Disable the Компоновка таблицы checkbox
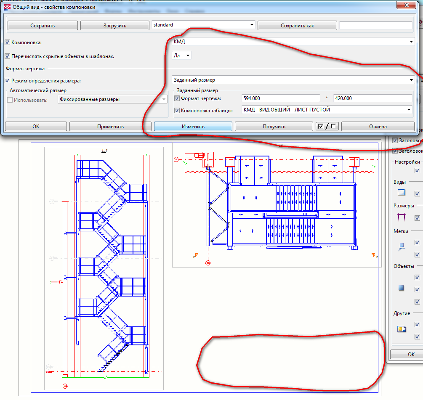Screen dimensions: 423x400 pyautogui.click(x=177, y=111)
